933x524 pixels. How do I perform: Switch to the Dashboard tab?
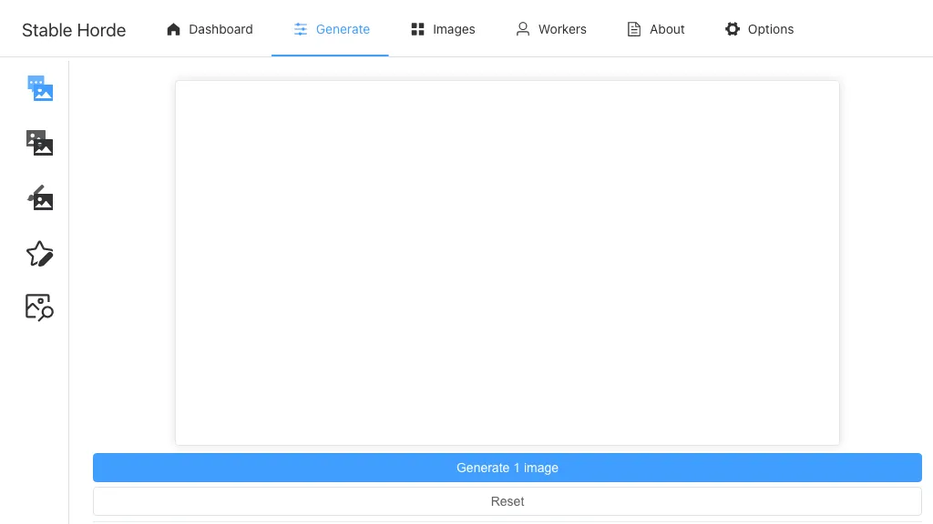(220, 28)
